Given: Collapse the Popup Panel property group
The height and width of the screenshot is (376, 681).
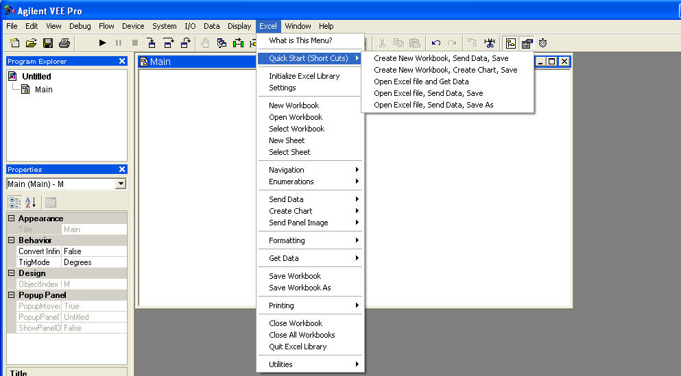Looking at the screenshot, I should (x=12, y=295).
